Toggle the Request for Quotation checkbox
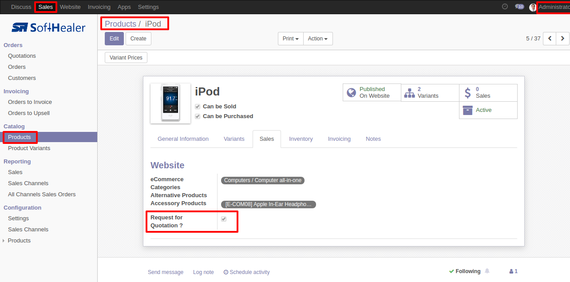570x282 pixels. tap(224, 219)
